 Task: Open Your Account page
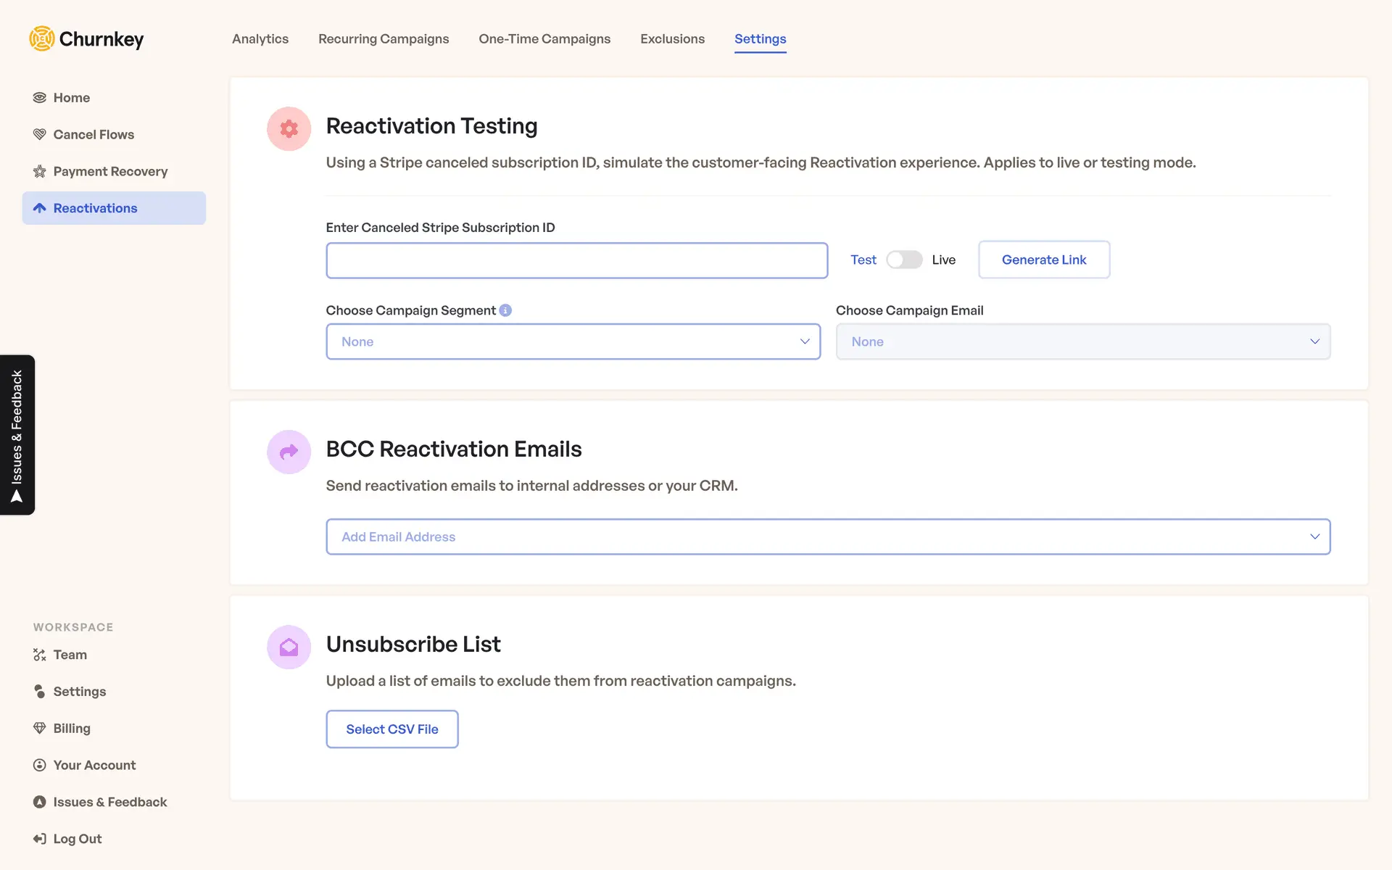[x=94, y=766]
